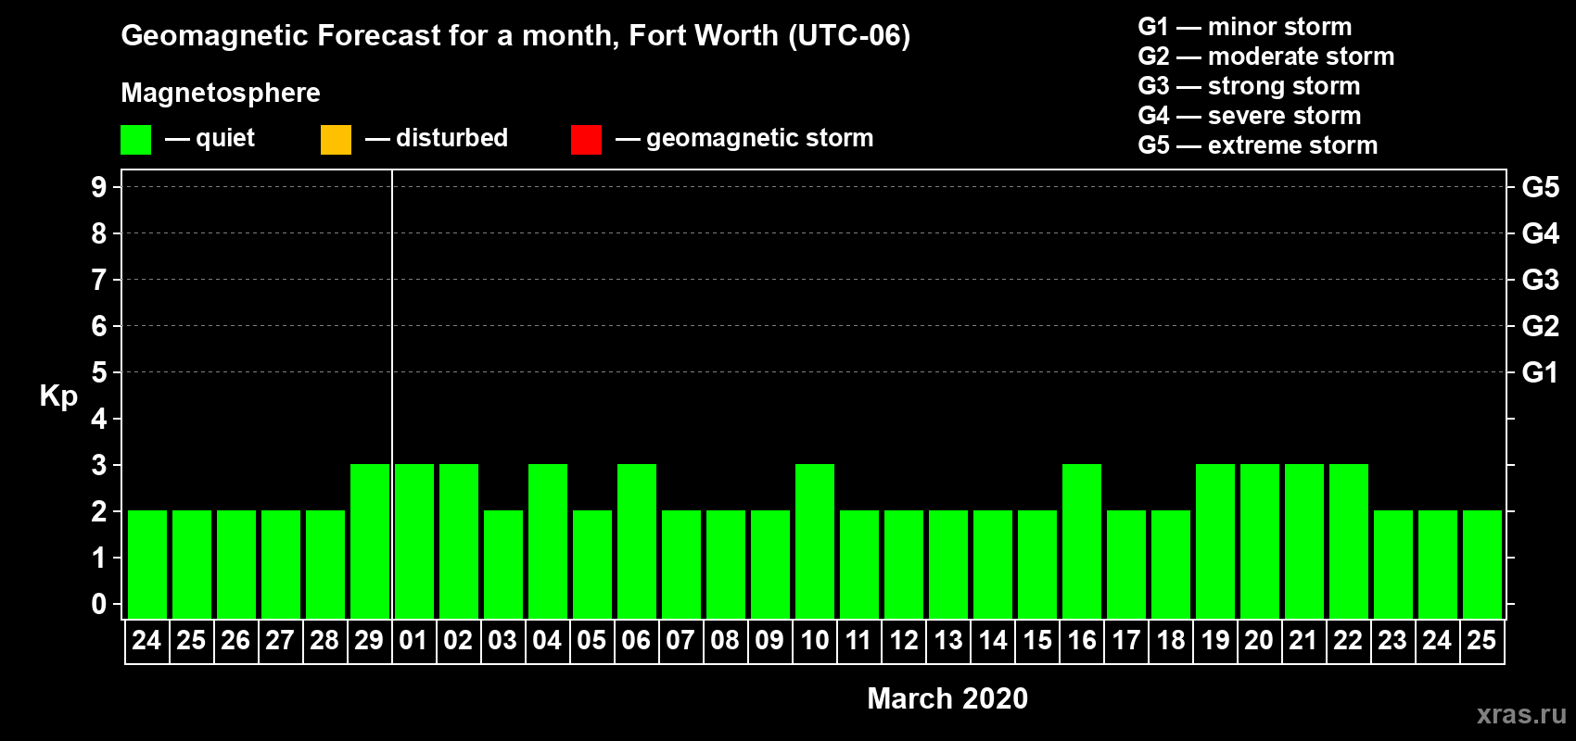Select date cell 26 on the date axis

pos(235,641)
